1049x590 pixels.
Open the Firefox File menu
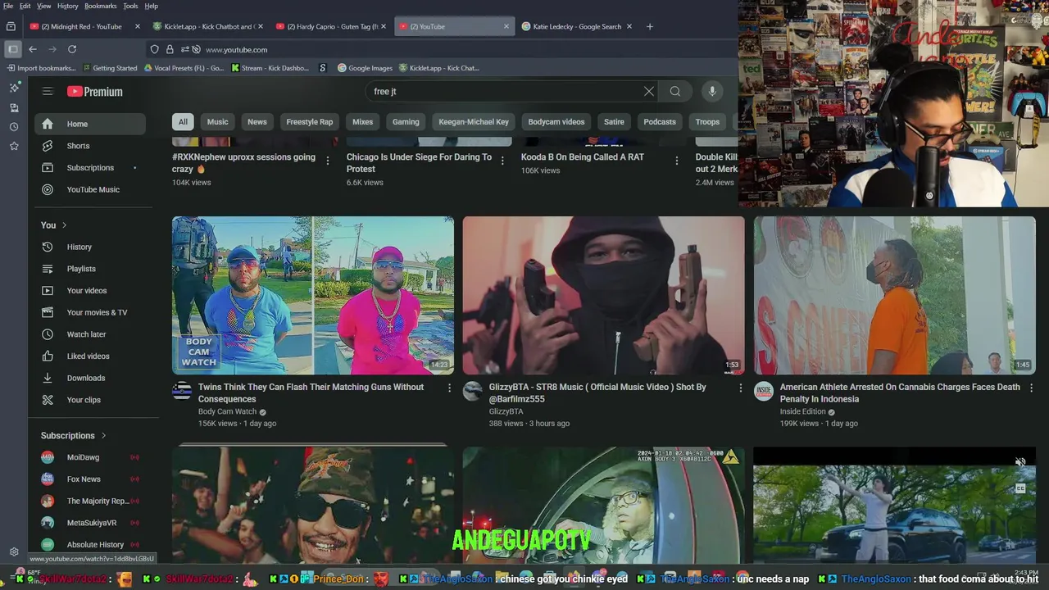point(8,6)
